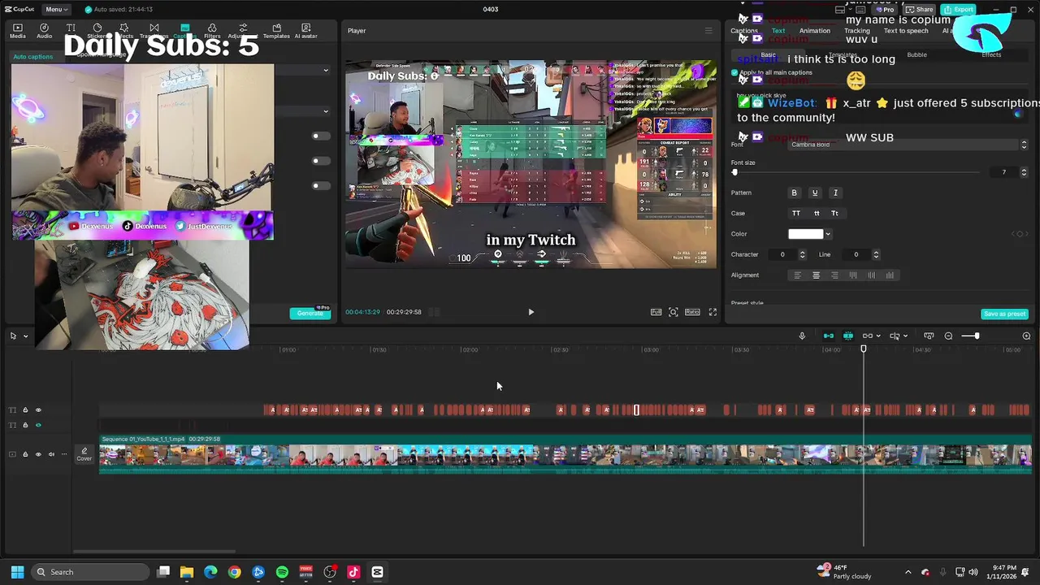Zoom out the timeline with minus icon
1040x585 pixels.
coord(948,336)
